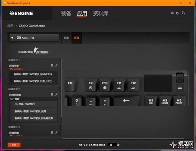Screen dimensions: 196x151
Task: Click the "5 歼敌数" group header
Action: click(15, 99)
